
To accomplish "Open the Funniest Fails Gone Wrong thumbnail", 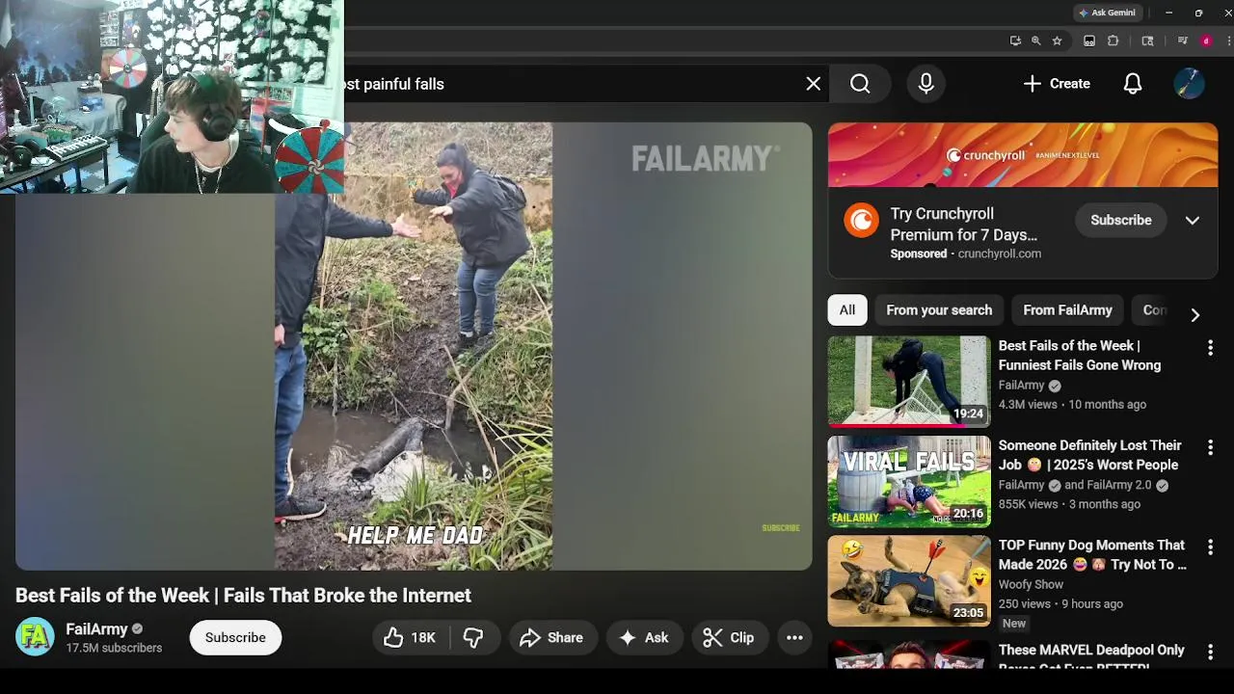I will pos(909,381).
